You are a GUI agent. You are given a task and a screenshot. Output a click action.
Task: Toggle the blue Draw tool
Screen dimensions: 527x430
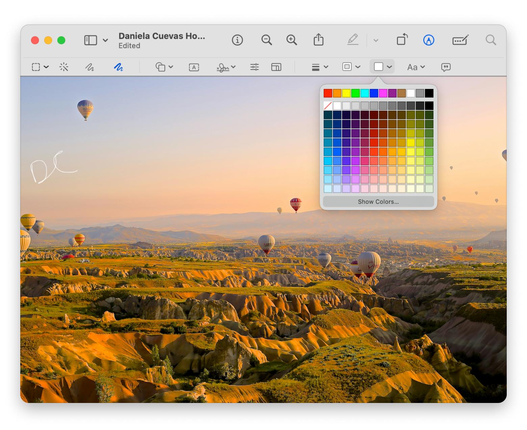(118, 67)
